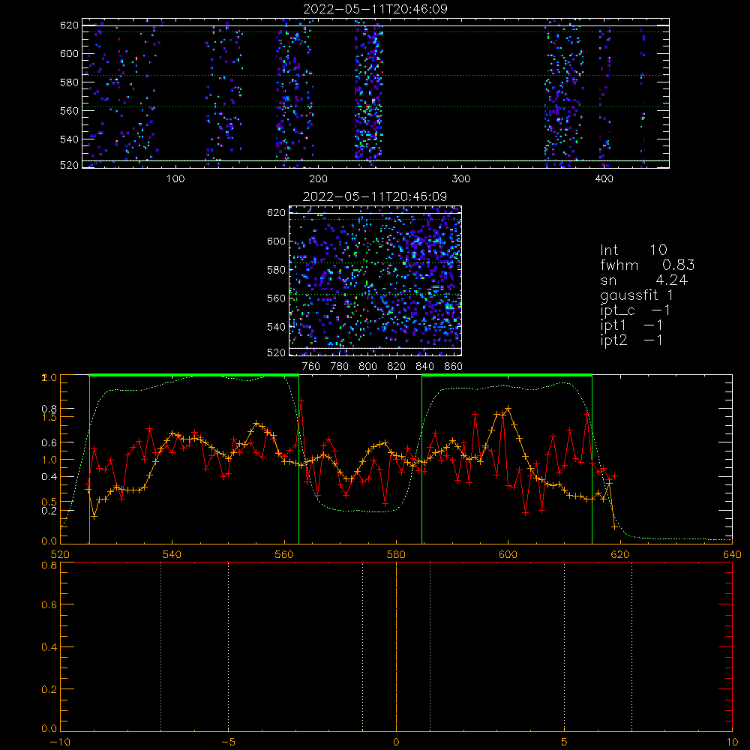750x750 pixels.
Task: Click white y-axis label 0.4 on profile plot
Action: point(49,477)
